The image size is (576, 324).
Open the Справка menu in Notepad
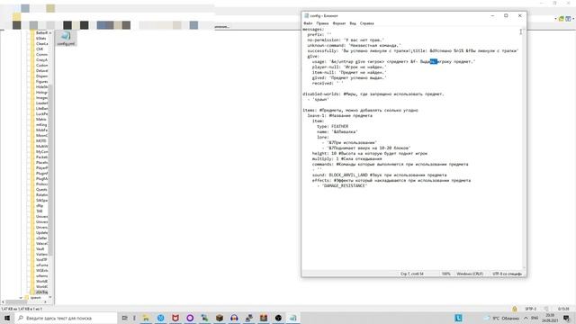(366, 23)
